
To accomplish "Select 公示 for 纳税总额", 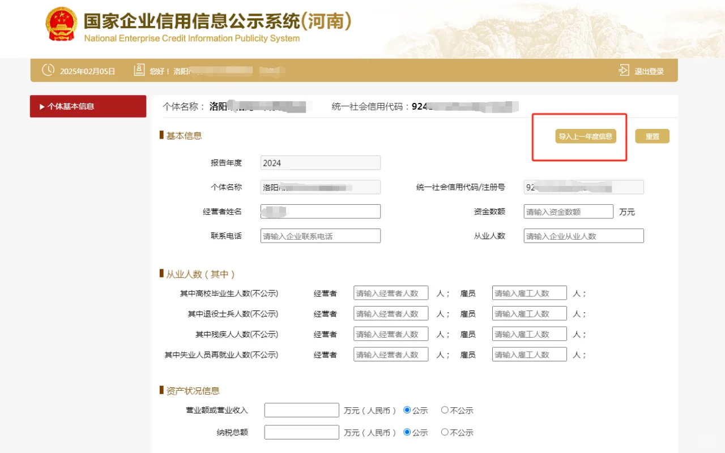I will [407, 432].
